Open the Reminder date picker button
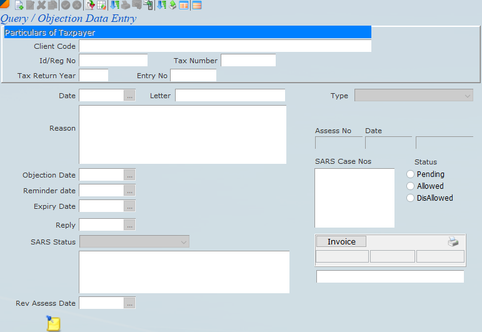Image resolution: width=482 pixels, height=332 pixels. coord(129,191)
